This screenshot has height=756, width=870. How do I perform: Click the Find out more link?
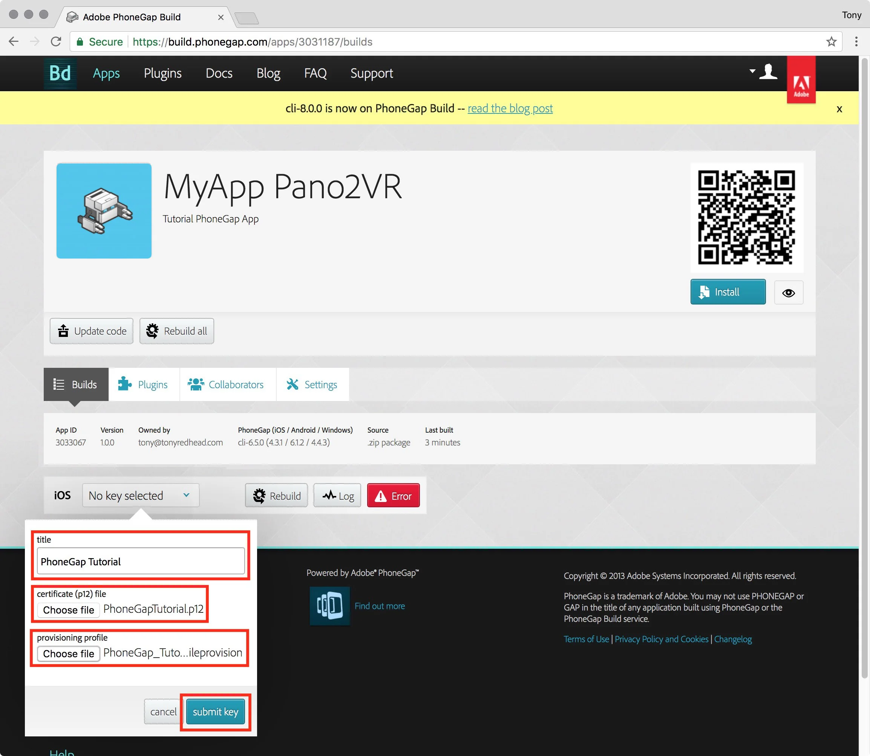point(380,606)
